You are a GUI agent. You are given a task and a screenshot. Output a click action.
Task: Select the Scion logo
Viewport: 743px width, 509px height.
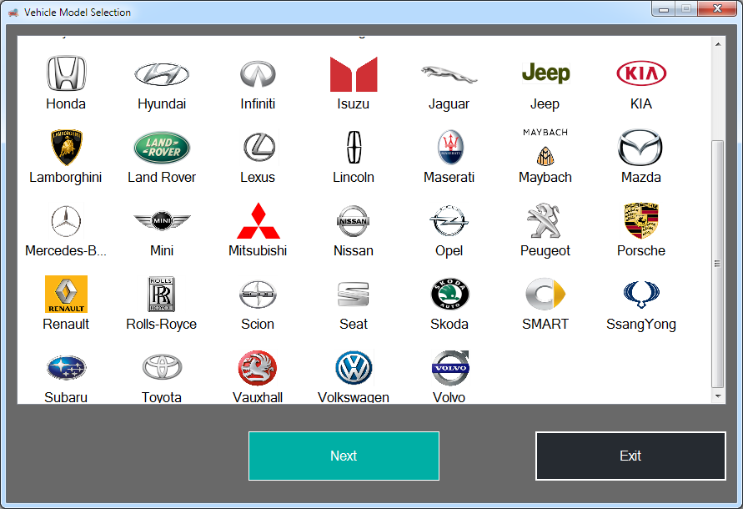point(258,295)
